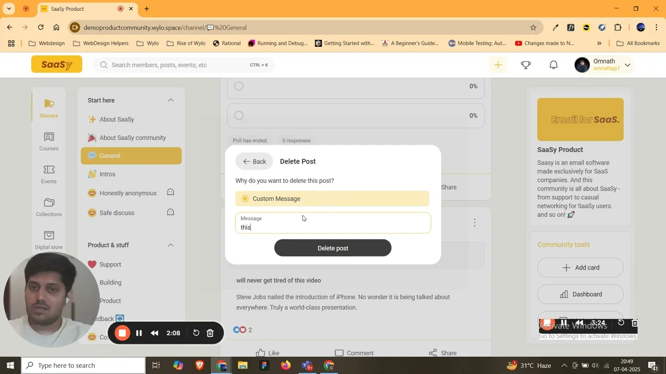Click the Back button in the dialog
Image resolution: width=666 pixels, height=374 pixels.
(254, 162)
